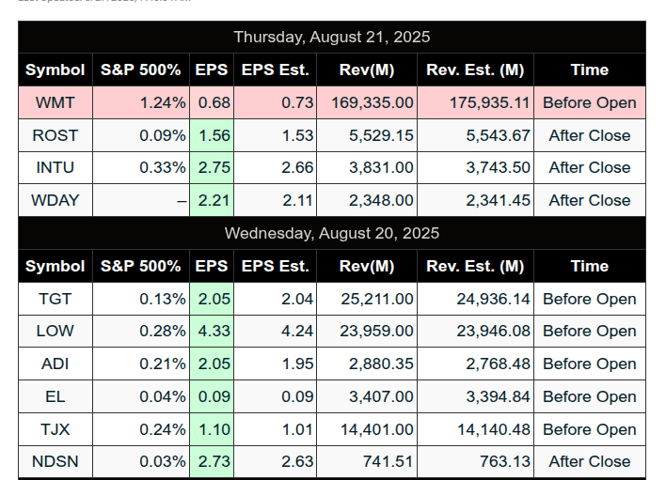The image size is (666, 480).
Task: Click WDAY's green EPS value 2.21
Action: [x=212, y=200]
